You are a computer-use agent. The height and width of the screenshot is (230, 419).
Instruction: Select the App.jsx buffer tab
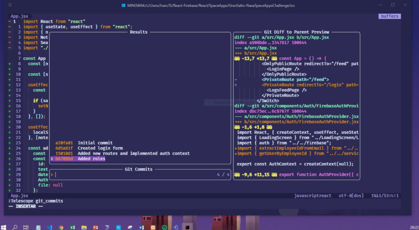coord(18,16)
